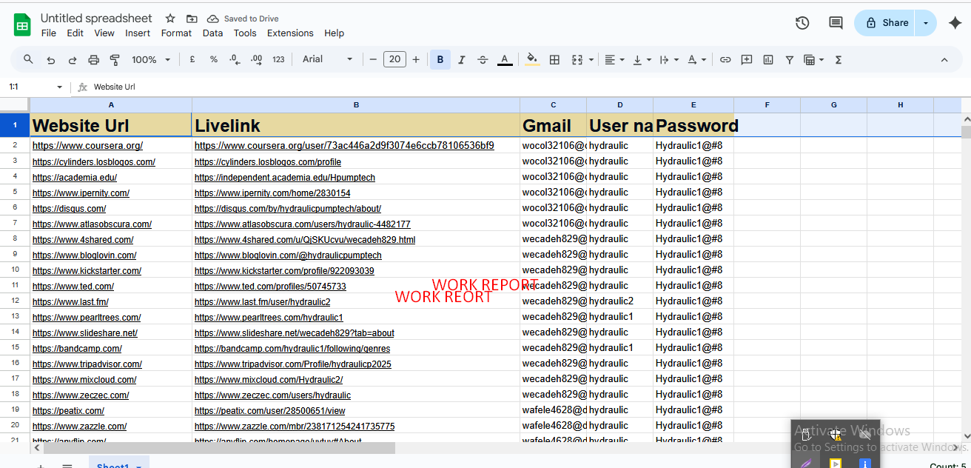The height and width of the screenshot is (468, 971).
Task: Select the Paint format tool
Action: click(115, 60)
